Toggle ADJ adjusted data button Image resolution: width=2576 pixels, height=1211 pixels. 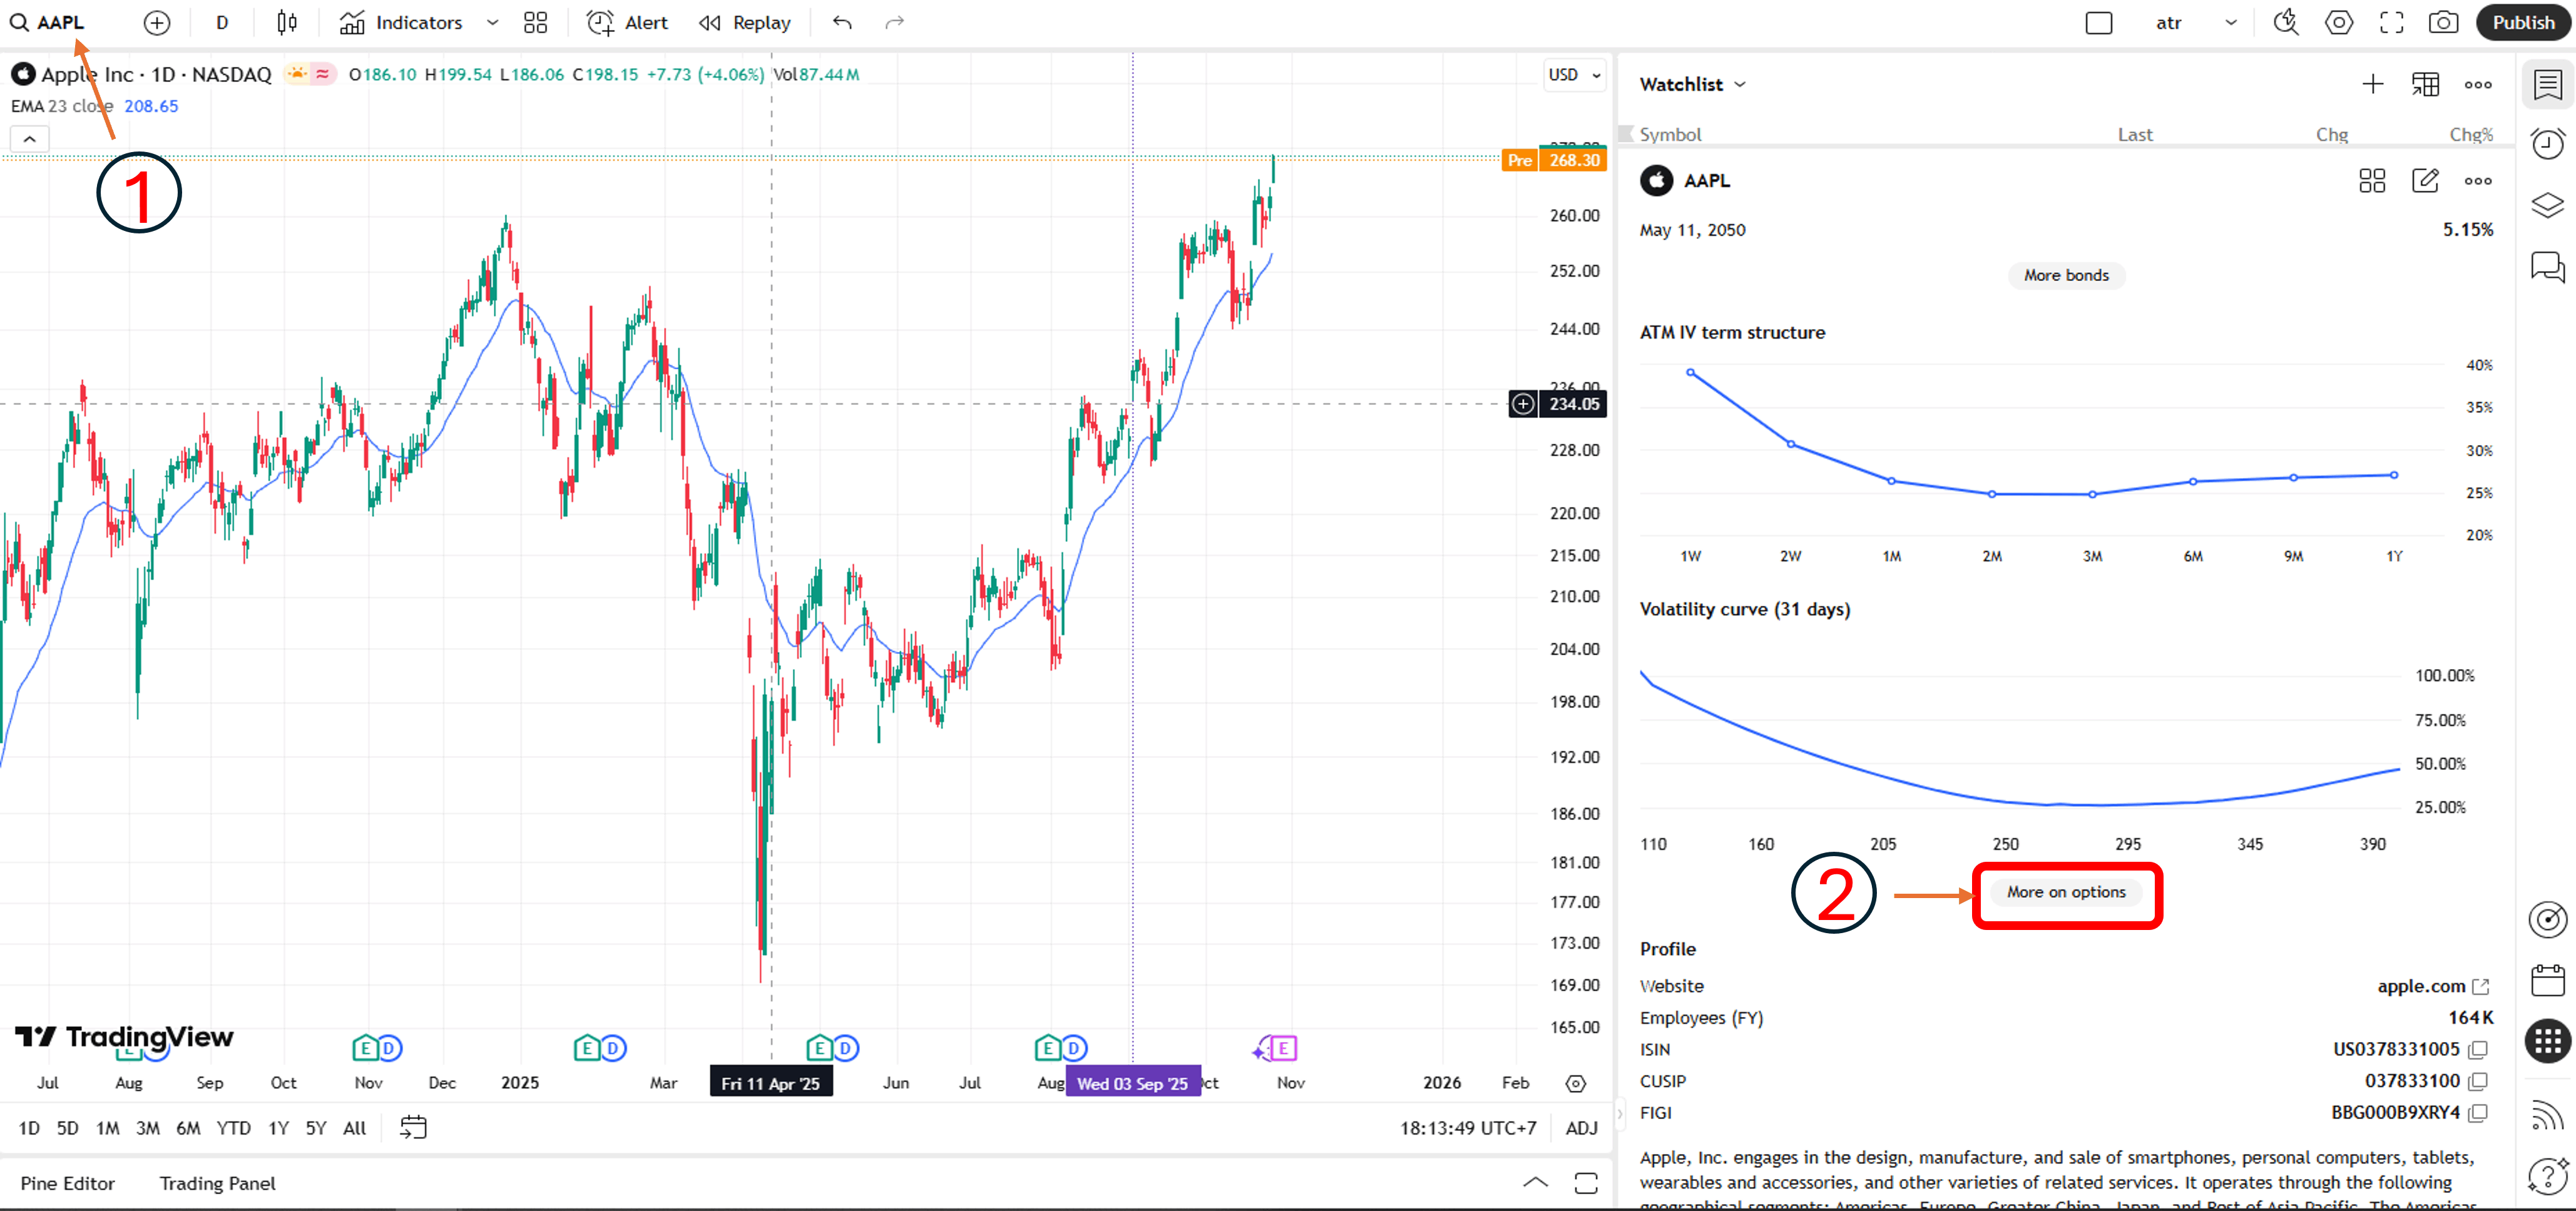point(1581,1128)
